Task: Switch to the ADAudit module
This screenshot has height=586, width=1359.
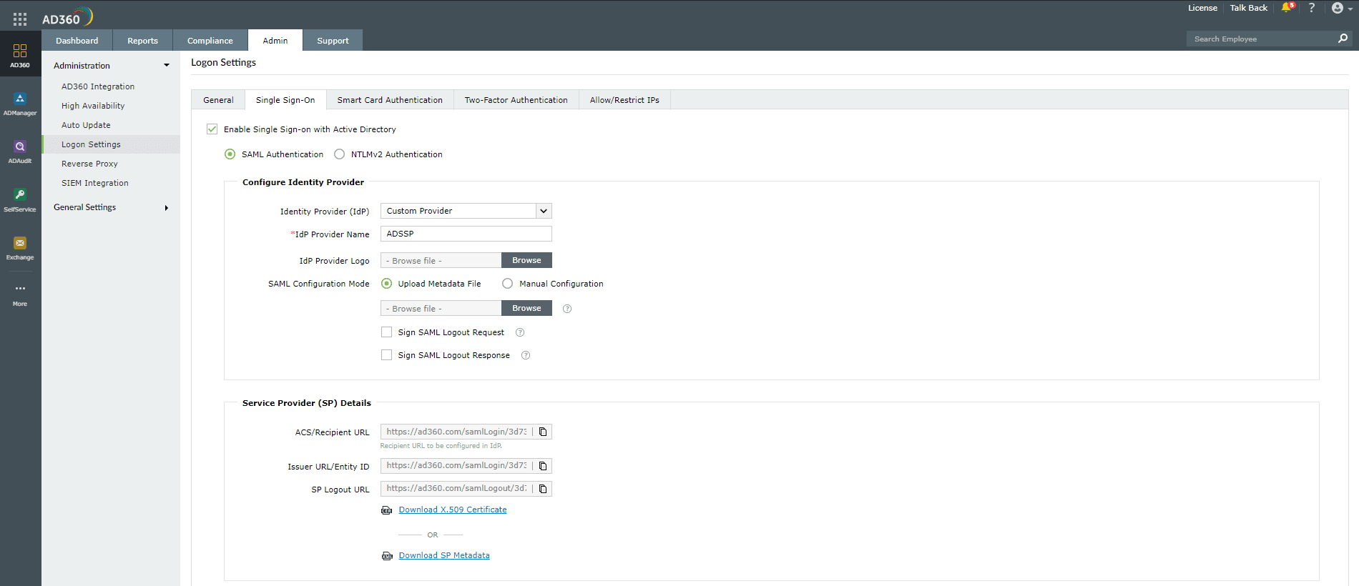Action: (x=20, y=152)
